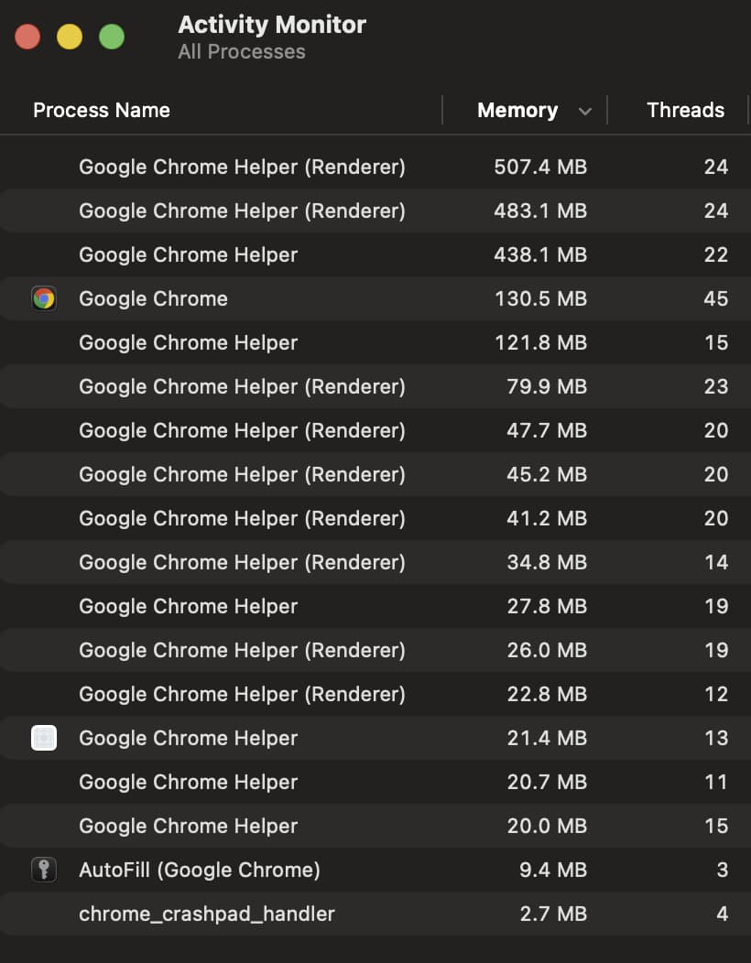Viewport: 751px width, 963px height.
Task: Click the Google Chrome app icon
Action: (x=44, y=298)
